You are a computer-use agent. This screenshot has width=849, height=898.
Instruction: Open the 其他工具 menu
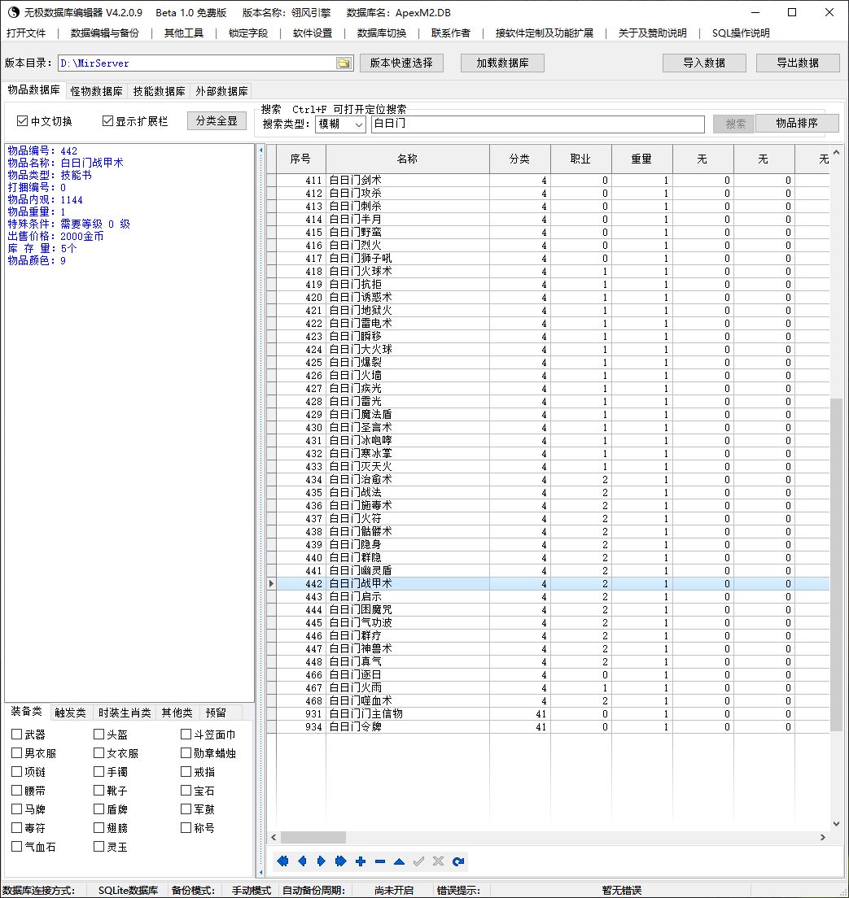tap(183, 33)
